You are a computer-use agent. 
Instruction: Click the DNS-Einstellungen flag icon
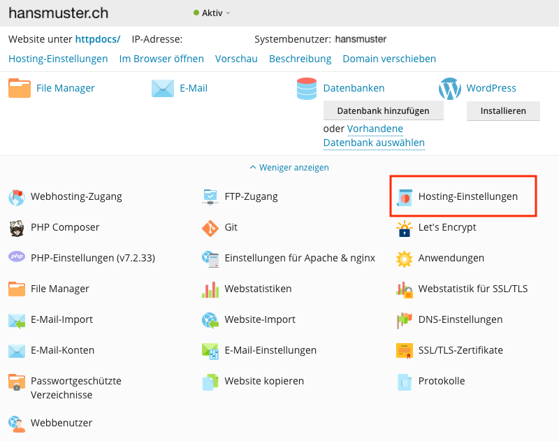(404, 320)
